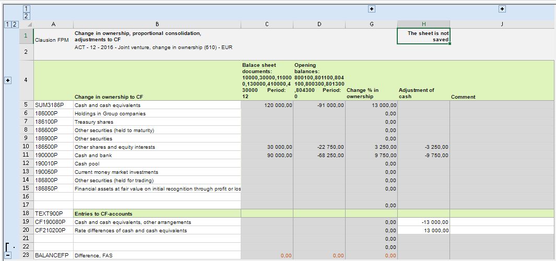556x261 pixels.
Task: Select Adjustment of cash cell for CF190080P
Action: pos(424,222)
